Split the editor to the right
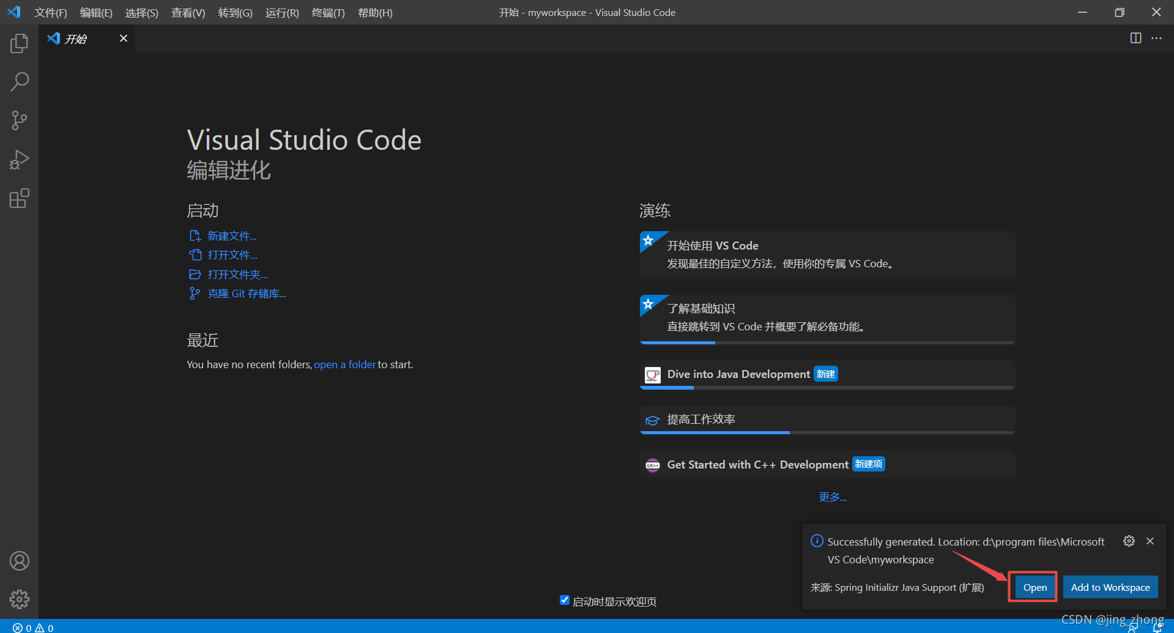Screen dimensions: 1174x633 [x=1135, y=38]
